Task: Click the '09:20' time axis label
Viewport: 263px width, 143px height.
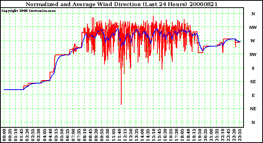Action: pyautogui.click(x=96, y=135)
